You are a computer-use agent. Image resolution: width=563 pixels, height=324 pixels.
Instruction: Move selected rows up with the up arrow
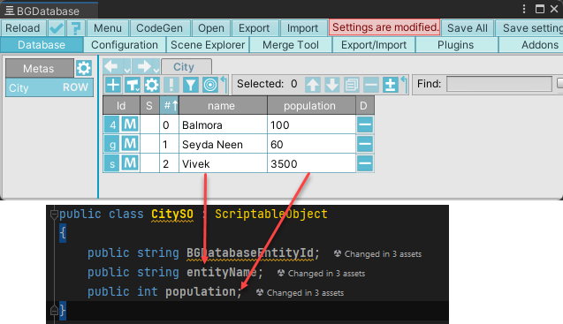click(313, 85)
